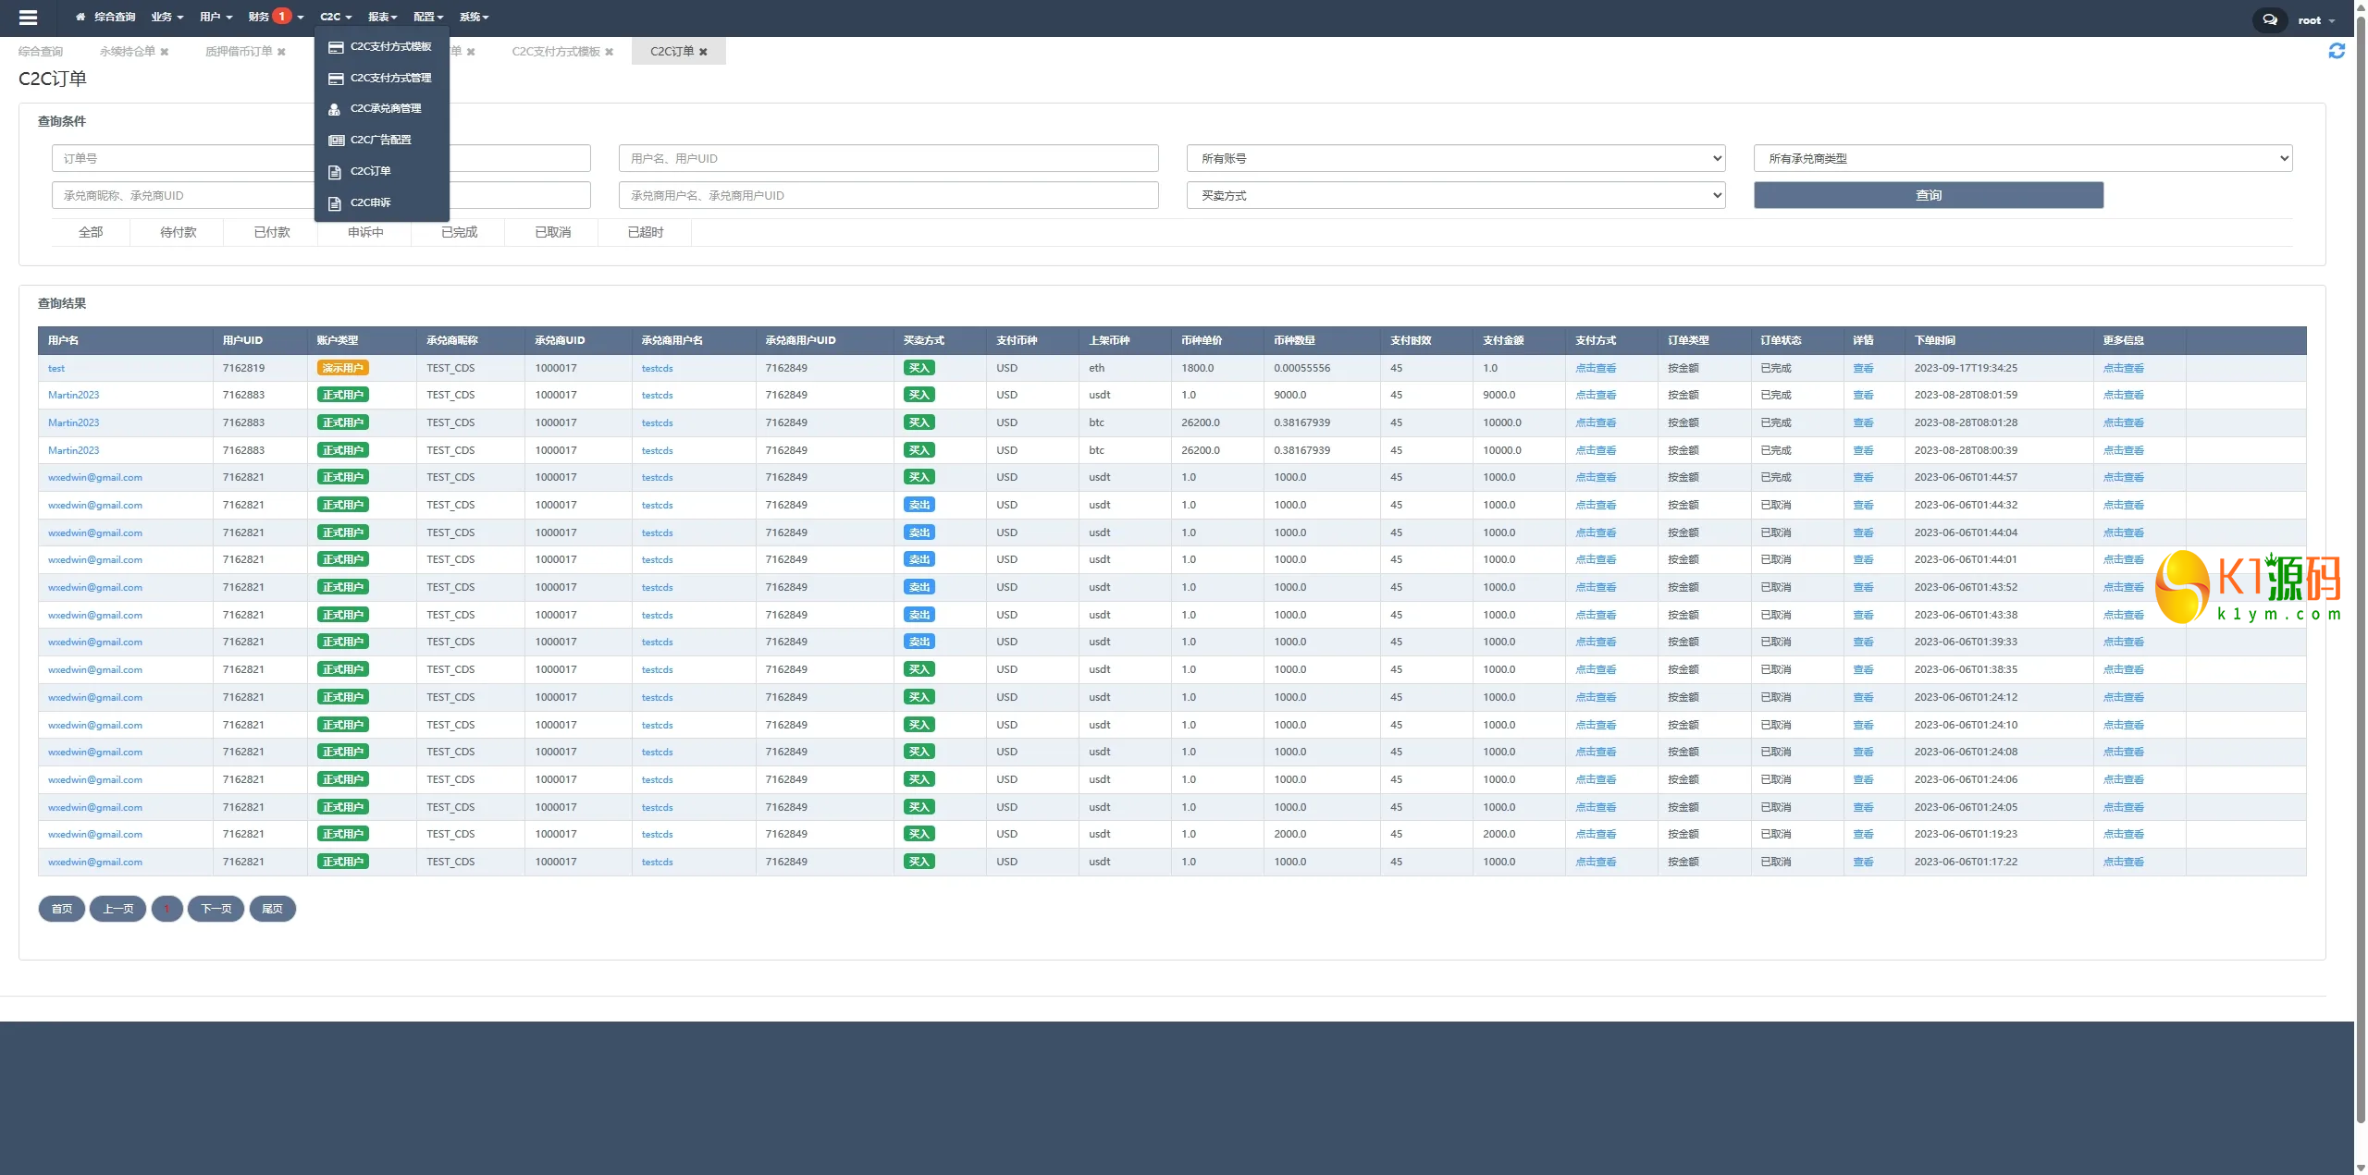Close the 质押借币订单 tab
2368x1175 pixels.
(281, 52)
